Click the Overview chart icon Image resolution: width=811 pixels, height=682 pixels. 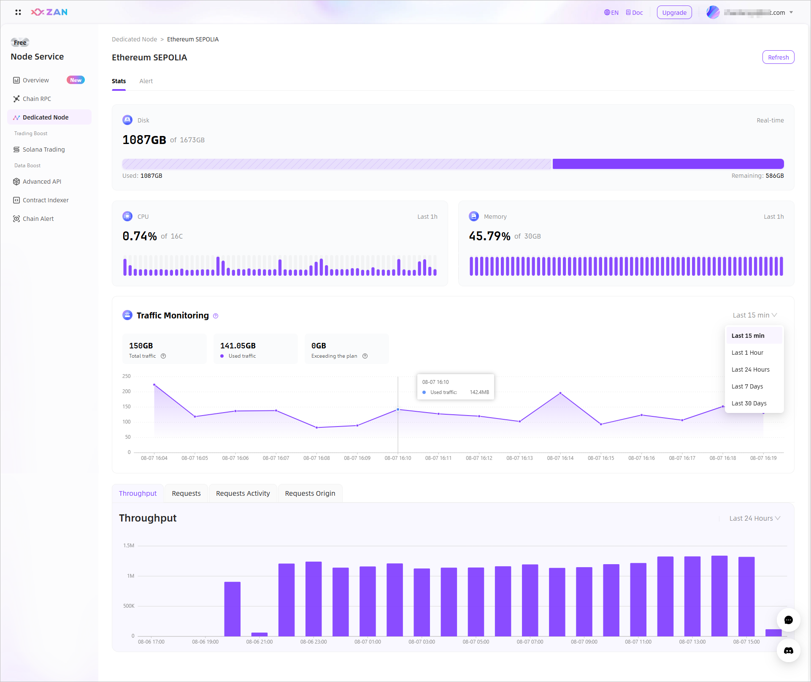[x=16, y=80]
